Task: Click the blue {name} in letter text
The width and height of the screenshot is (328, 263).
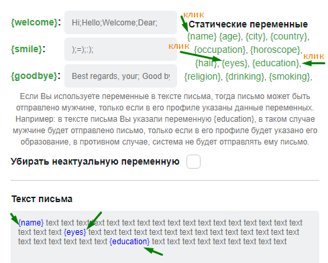Action: tap(31, 223)
